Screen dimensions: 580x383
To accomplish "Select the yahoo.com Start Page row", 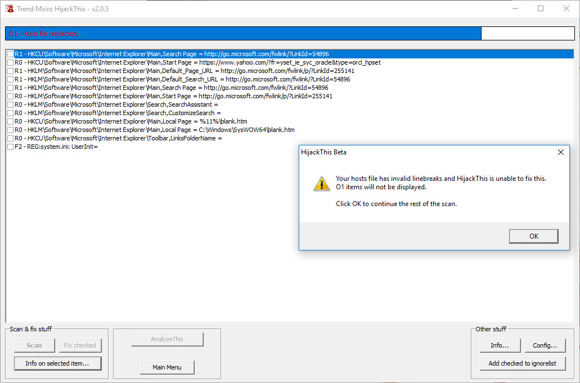I will click(x=197, y=62).
